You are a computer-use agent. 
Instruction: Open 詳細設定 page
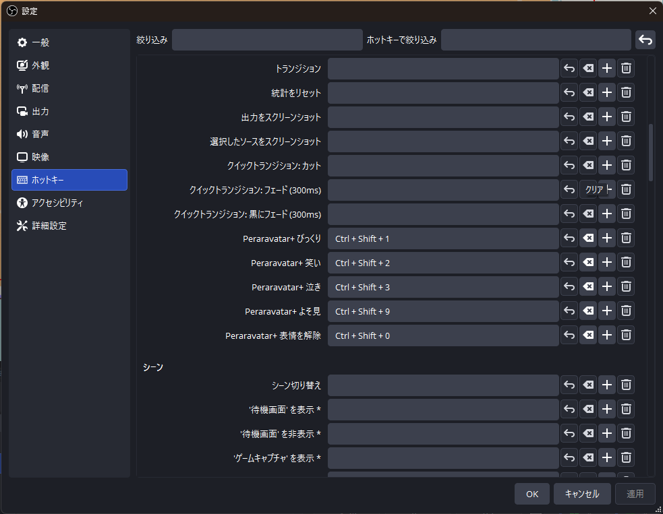pos(69,226)
